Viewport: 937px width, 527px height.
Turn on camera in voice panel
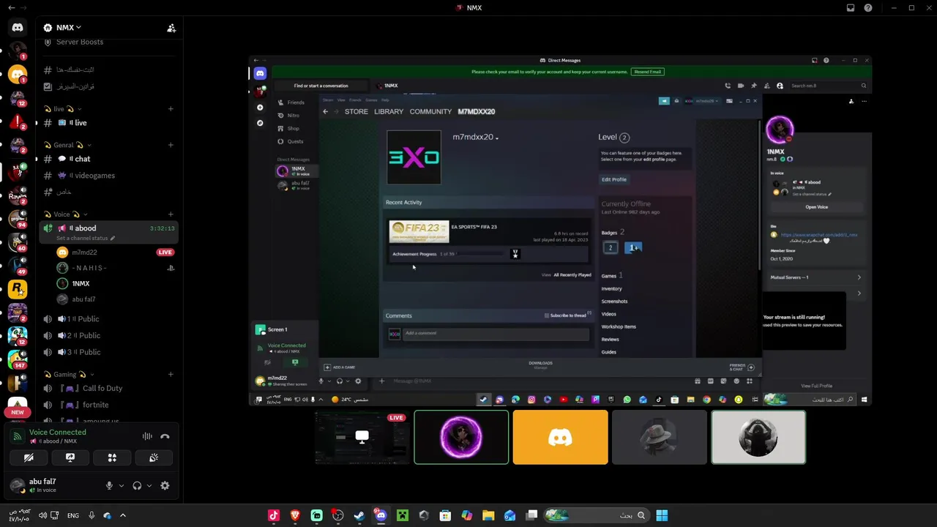click(29, 457)
